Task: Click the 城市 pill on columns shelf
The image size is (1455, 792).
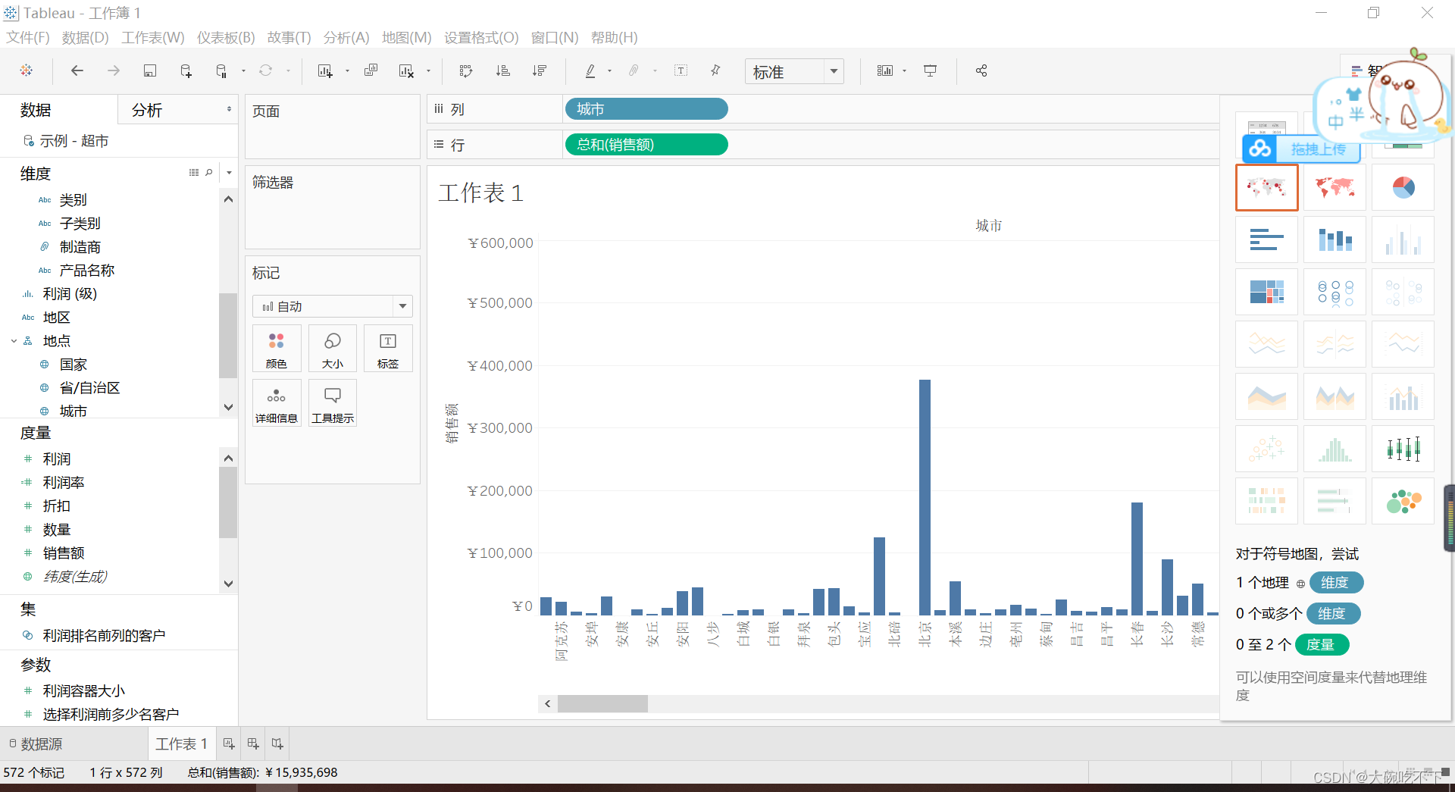Action: (x=646, y=109)
